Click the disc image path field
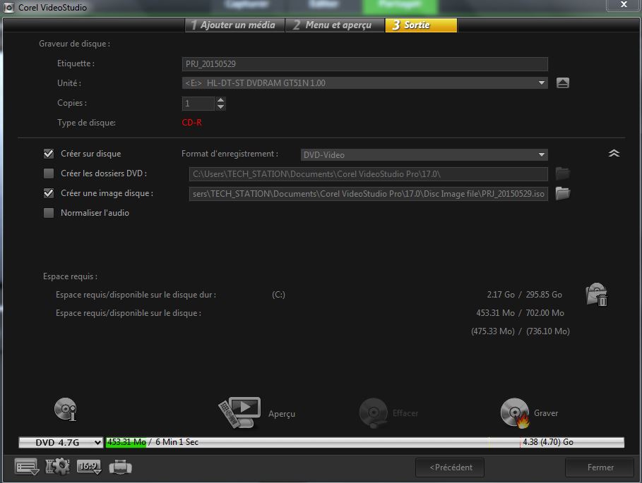642x483 pixels. [368, 193]
